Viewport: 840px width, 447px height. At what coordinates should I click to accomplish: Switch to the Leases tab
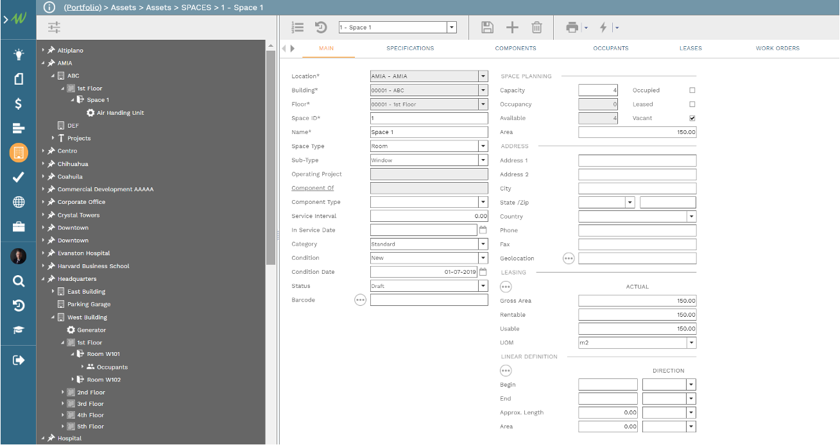(690, 48)
